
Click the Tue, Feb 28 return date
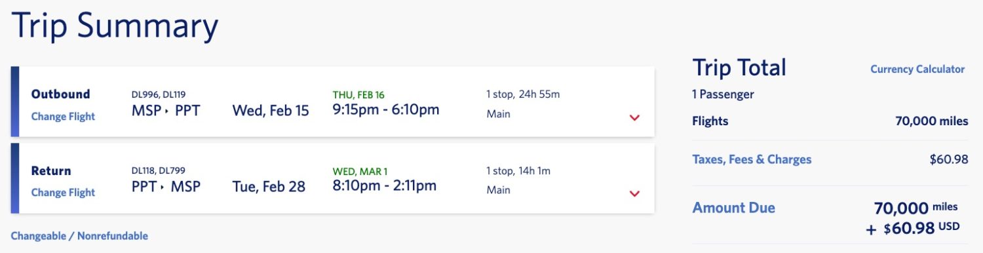point(269,186)
